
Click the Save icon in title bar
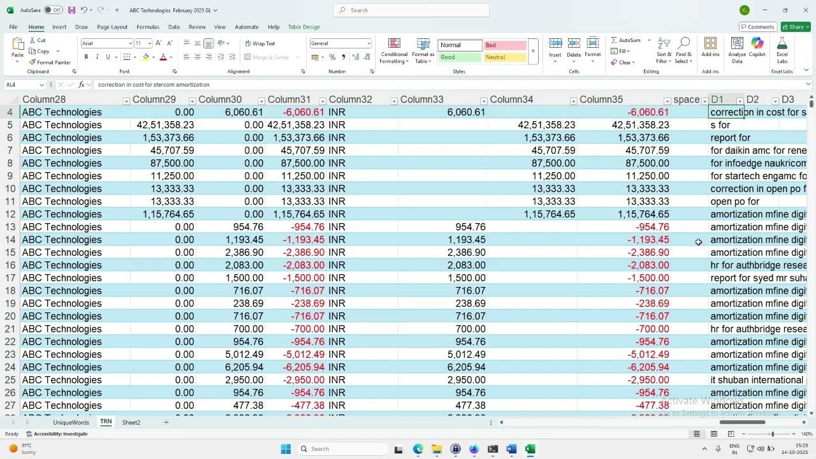click(71, 10)
